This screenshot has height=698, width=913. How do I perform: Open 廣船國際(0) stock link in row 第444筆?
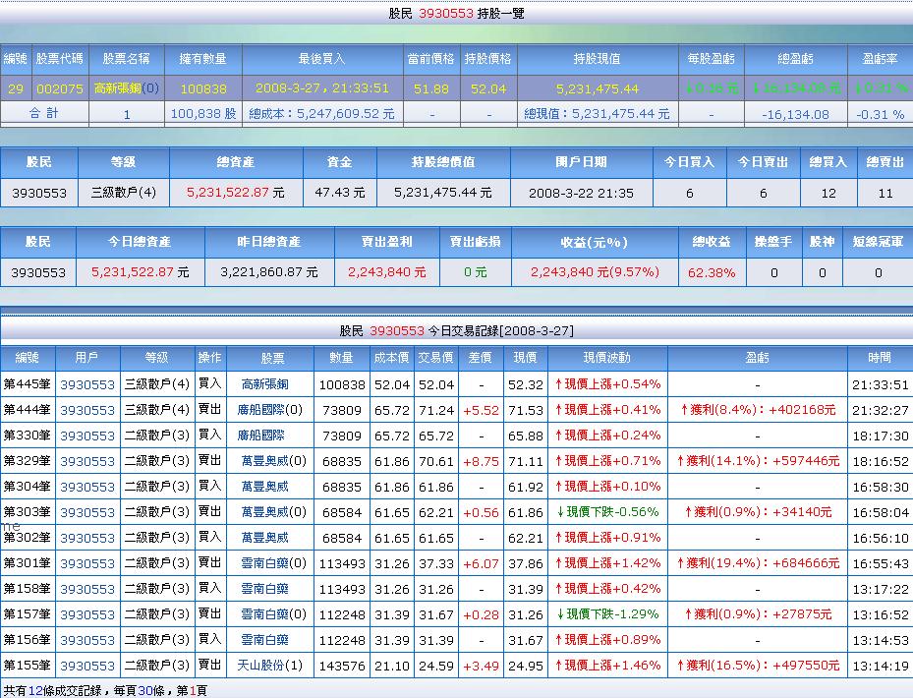coord(269,410)
